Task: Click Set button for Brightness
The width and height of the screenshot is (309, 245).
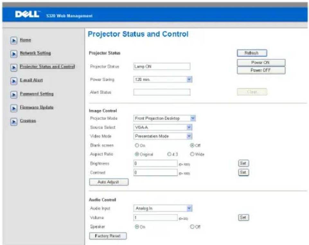Action: [243, 163]
